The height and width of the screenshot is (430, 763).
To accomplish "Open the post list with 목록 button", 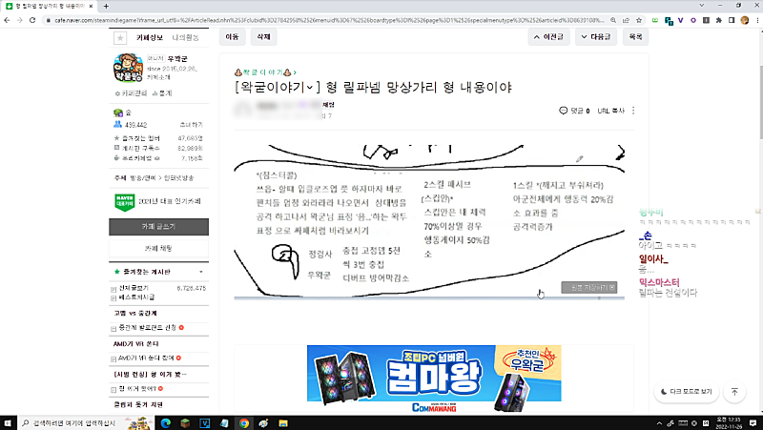I will (x=635, y=36).
